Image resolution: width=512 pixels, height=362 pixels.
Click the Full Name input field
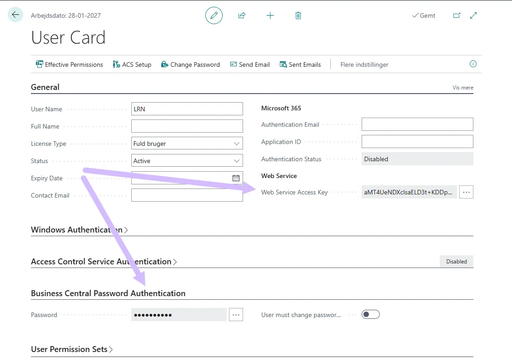(187, 126)
